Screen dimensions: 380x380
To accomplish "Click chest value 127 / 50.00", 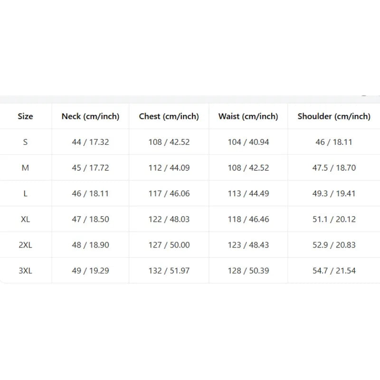I will click(x=169, y=245).
